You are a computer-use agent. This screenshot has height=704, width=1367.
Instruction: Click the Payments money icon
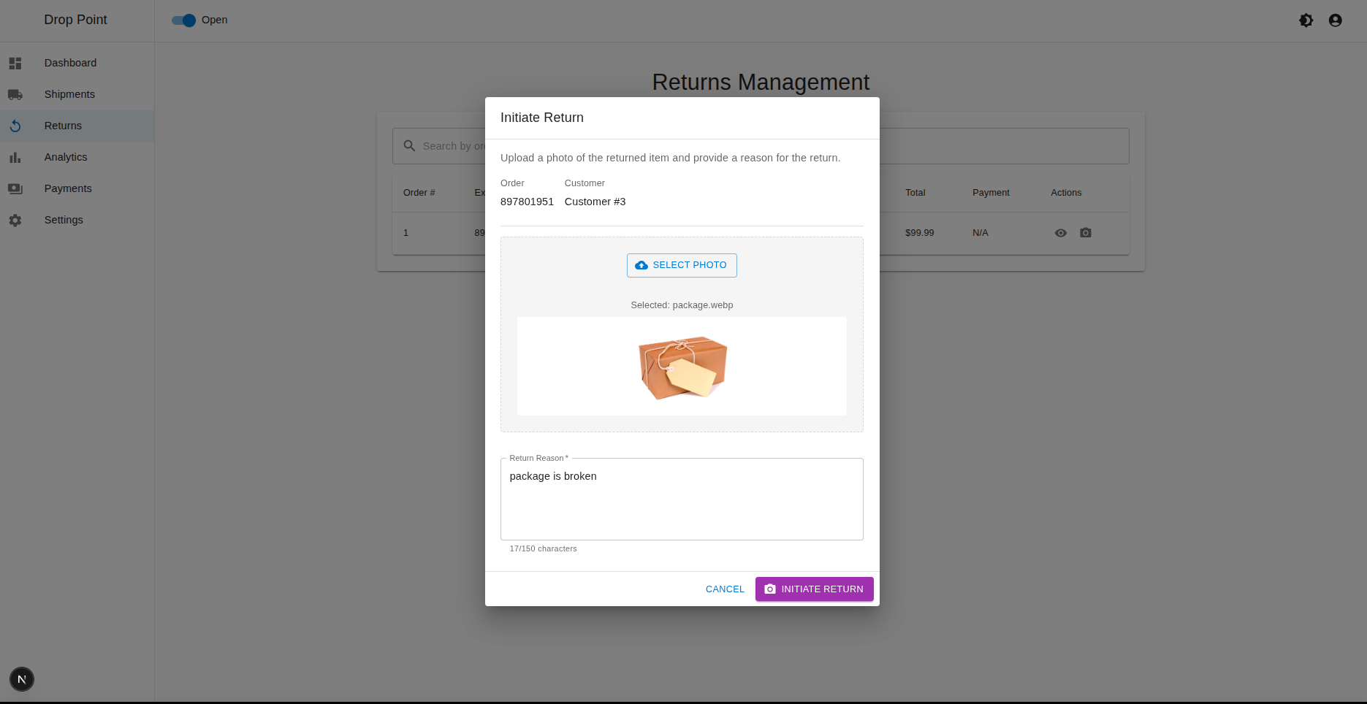pyautogui.click(x=15, y=189)
